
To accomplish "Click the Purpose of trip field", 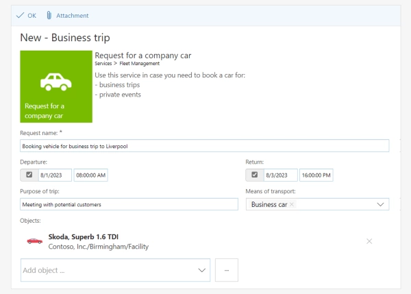I will (129, 204).
